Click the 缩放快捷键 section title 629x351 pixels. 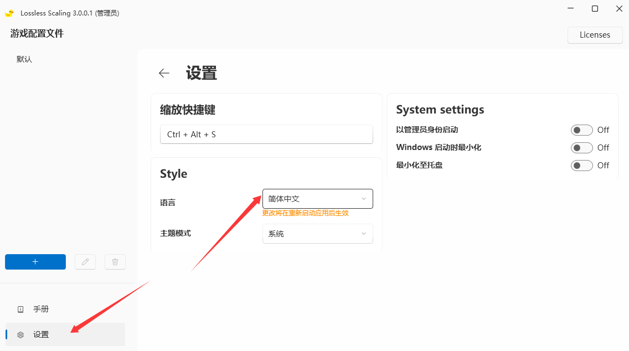tap(188, 110)
